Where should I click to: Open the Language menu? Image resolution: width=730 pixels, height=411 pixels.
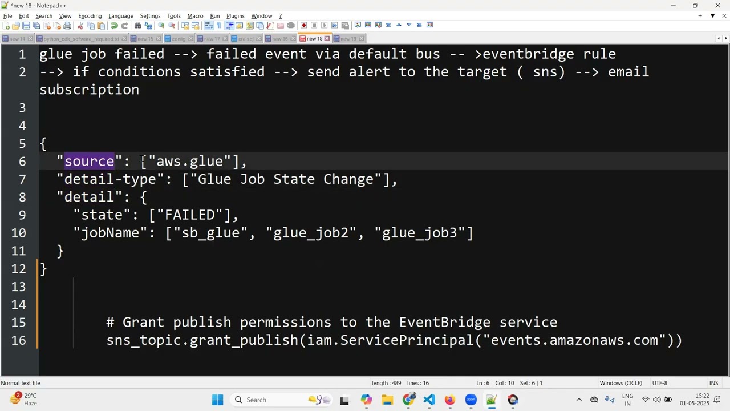(121, 16)
